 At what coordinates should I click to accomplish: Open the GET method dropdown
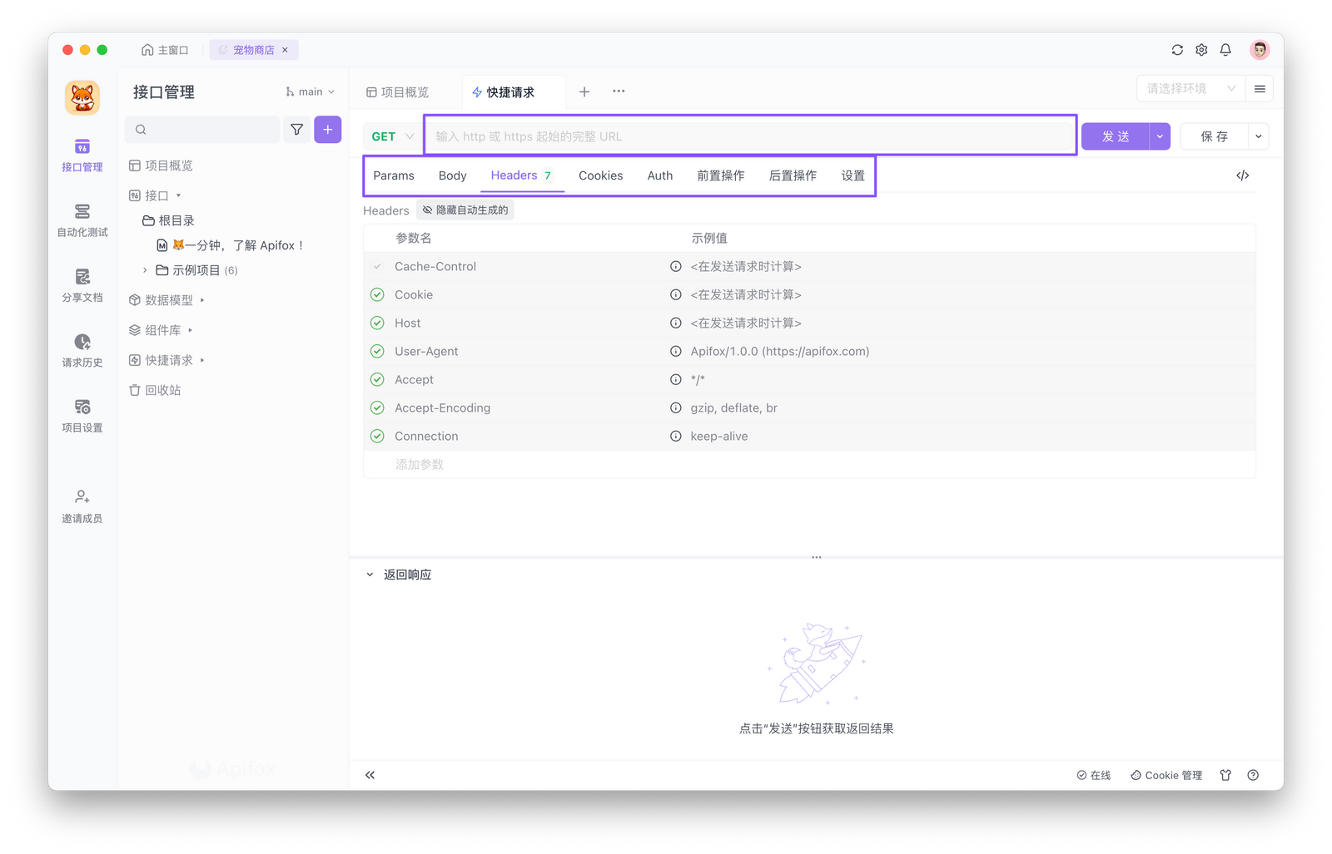pyautogui.click(x=391, y=136)
